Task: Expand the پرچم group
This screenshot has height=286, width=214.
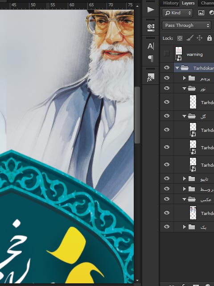Action: [184, 78]
